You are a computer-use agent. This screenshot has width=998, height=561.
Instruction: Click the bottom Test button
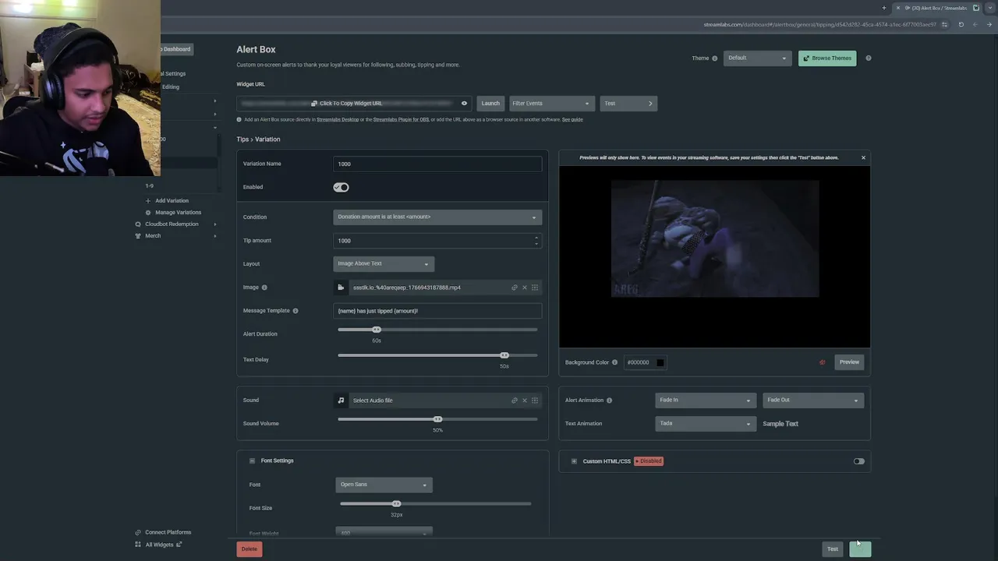(833, 549)
